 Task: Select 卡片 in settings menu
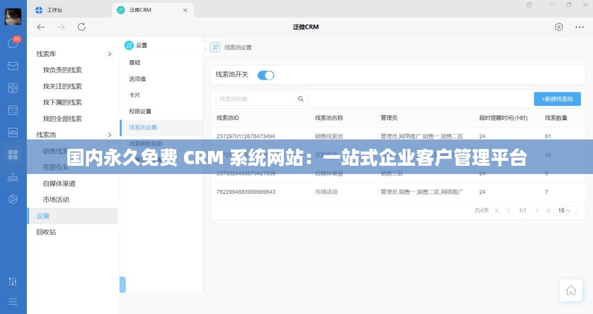(x=135, y=95)
